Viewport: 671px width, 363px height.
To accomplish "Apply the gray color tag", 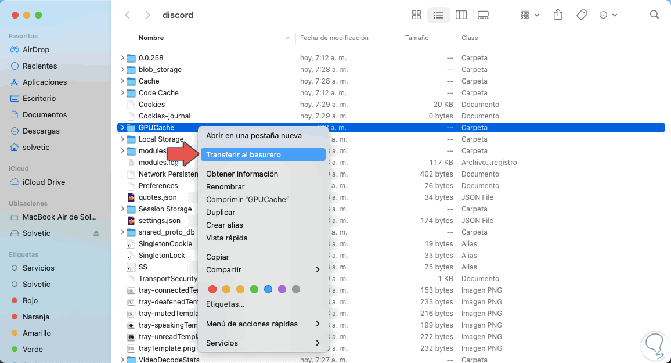I will click(x=296, y=289).
